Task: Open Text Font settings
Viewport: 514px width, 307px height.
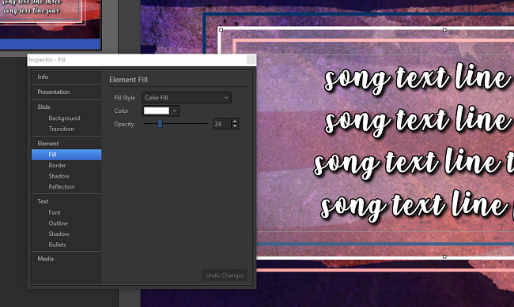Action: tap(66, 213)
